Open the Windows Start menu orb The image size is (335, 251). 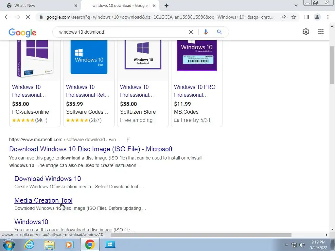click(x=9, y=244)
